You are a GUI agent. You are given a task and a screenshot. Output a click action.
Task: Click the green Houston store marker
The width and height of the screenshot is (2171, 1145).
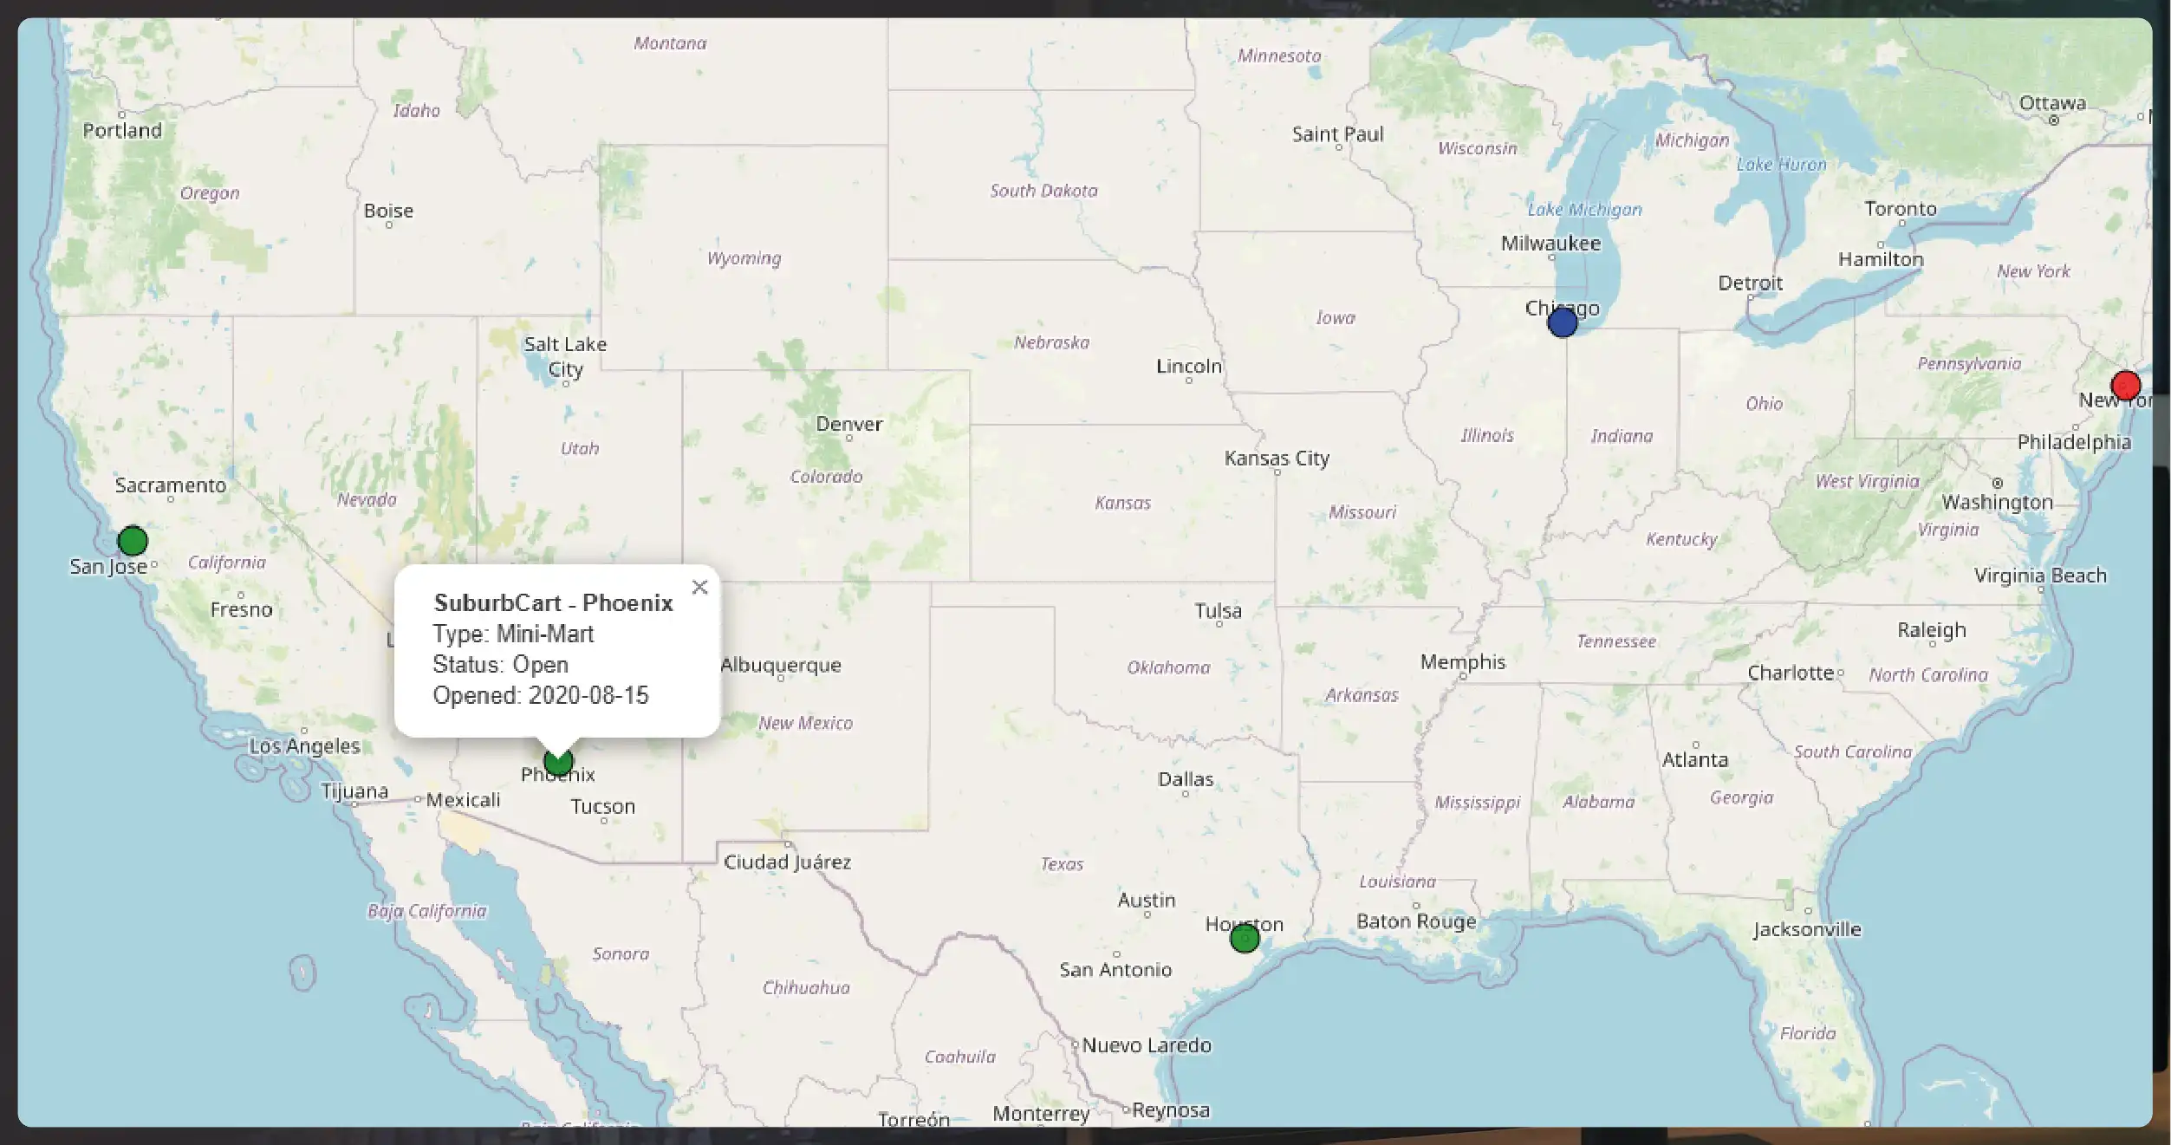[1245, 938]
